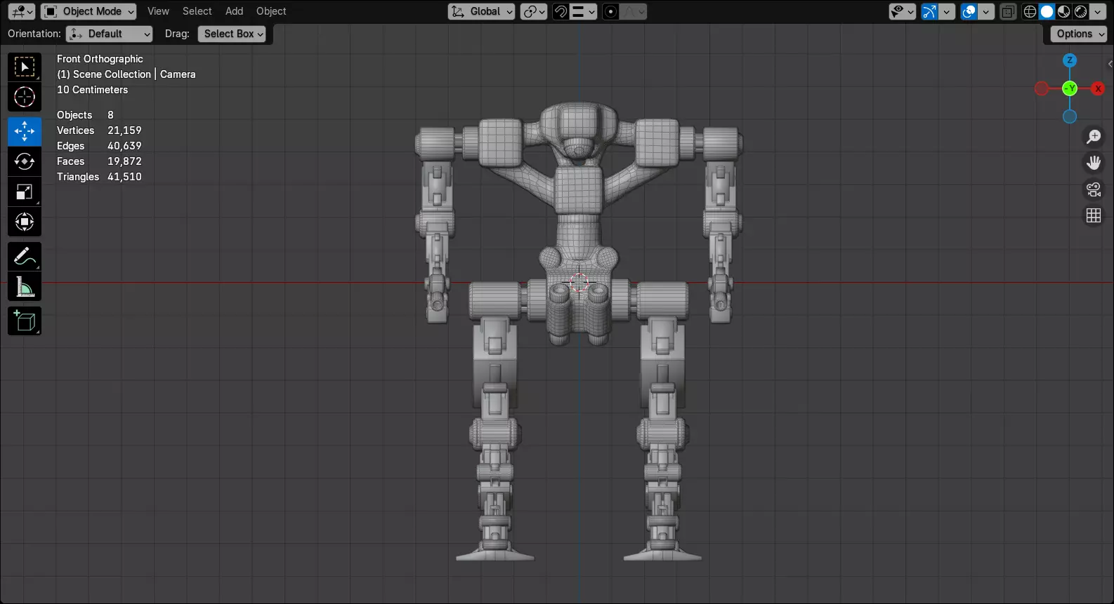The image size is (1114, 604).
Task: Click the 'Vertices 21,159' statistic
Action: [99, 130]
